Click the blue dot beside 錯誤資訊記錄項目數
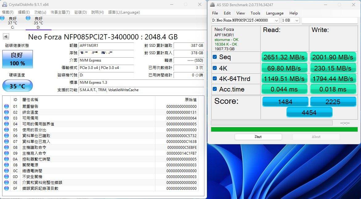Viewport: 361px width, 199px height. point(7,188)
